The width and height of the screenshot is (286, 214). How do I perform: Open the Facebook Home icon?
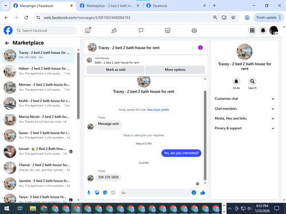88,30
